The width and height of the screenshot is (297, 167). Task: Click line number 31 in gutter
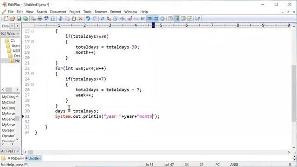point(27,116)
